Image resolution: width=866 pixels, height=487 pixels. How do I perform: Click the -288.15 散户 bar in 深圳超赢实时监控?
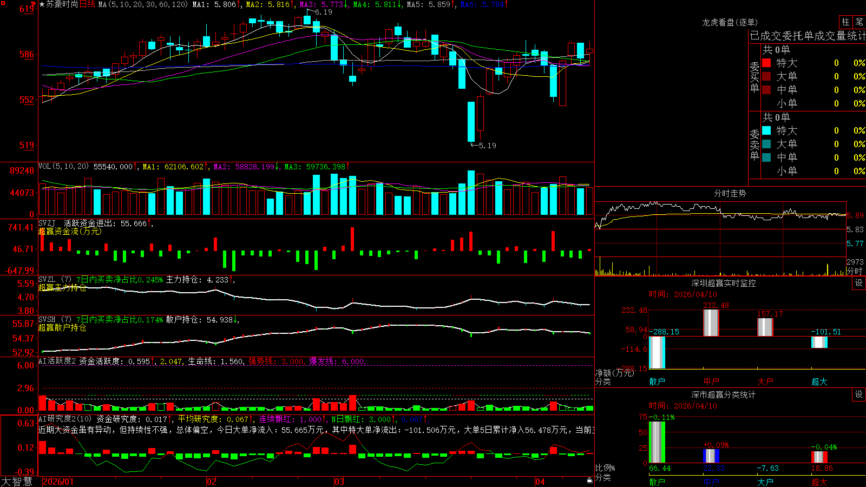657,353
